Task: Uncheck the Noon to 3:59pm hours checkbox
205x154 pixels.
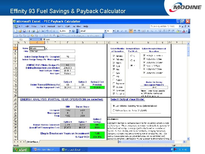Action: click(x=144, y=66)
